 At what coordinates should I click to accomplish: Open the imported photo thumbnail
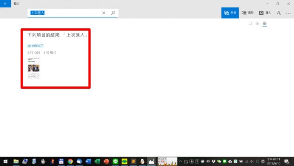[33, 68]
